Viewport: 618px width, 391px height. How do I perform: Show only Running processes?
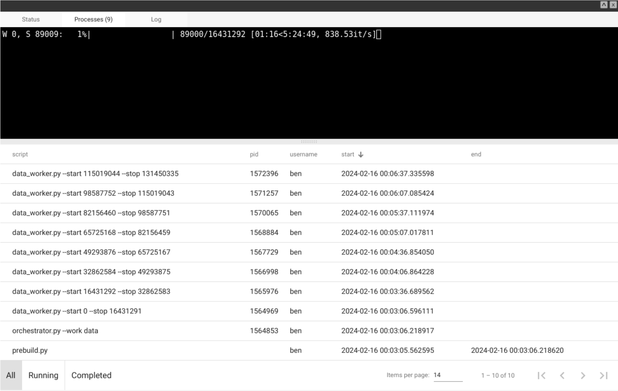coord(43,375)
